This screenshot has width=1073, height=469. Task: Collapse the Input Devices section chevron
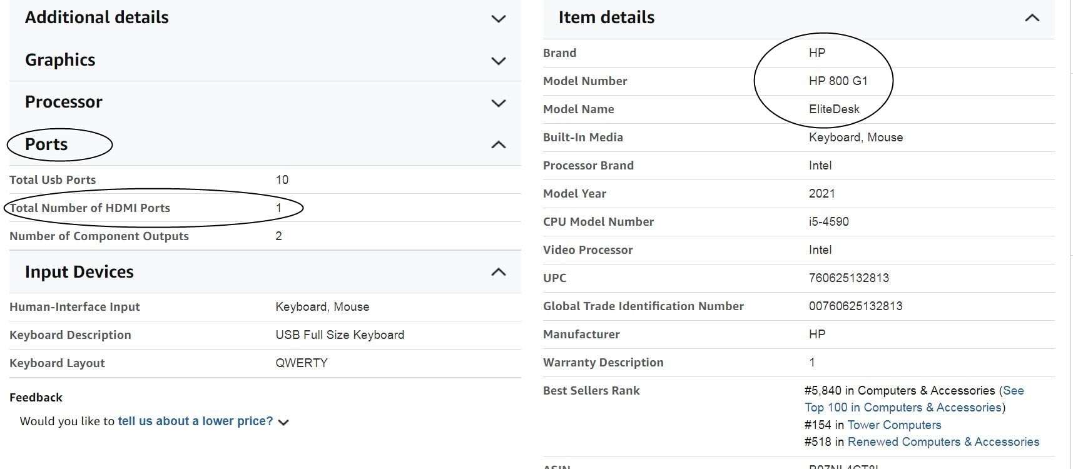pyautogui.click(x=499, y=272)
